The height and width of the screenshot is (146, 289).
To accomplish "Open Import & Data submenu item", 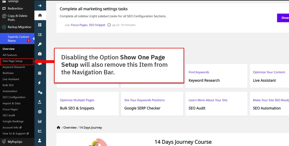I will click(x=12, y=103).
